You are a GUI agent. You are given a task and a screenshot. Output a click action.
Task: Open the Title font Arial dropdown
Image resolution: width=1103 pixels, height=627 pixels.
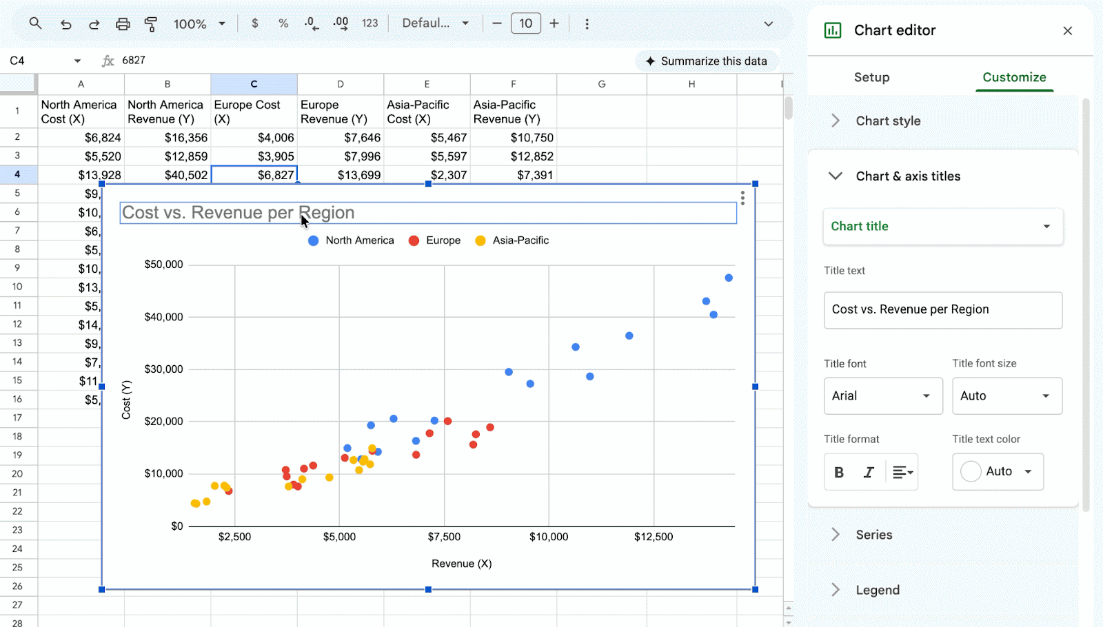(883, 396)
